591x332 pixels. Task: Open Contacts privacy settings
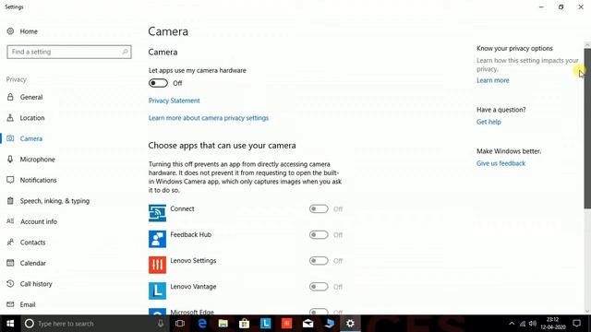(32, 242)
